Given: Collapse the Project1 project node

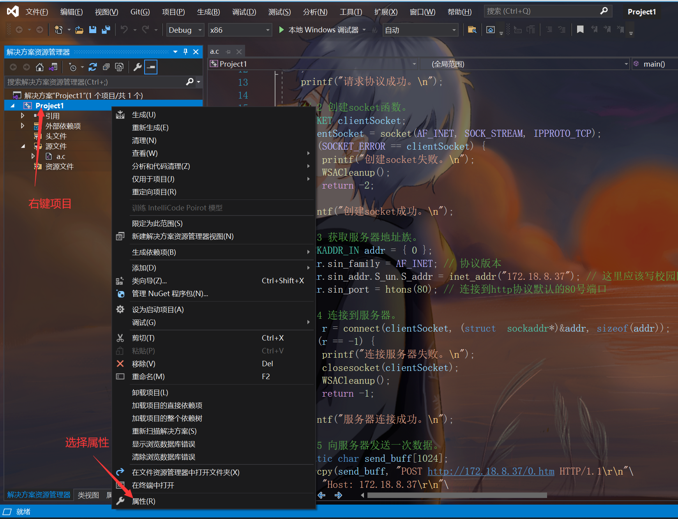Looking at the screenshot, I should (12, 106).
